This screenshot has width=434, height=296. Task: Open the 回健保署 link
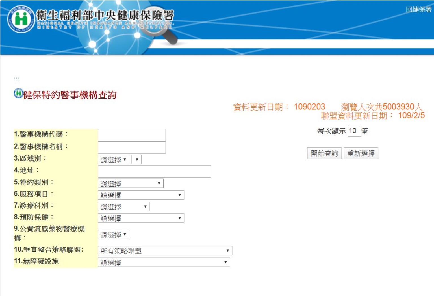(418, 9)
